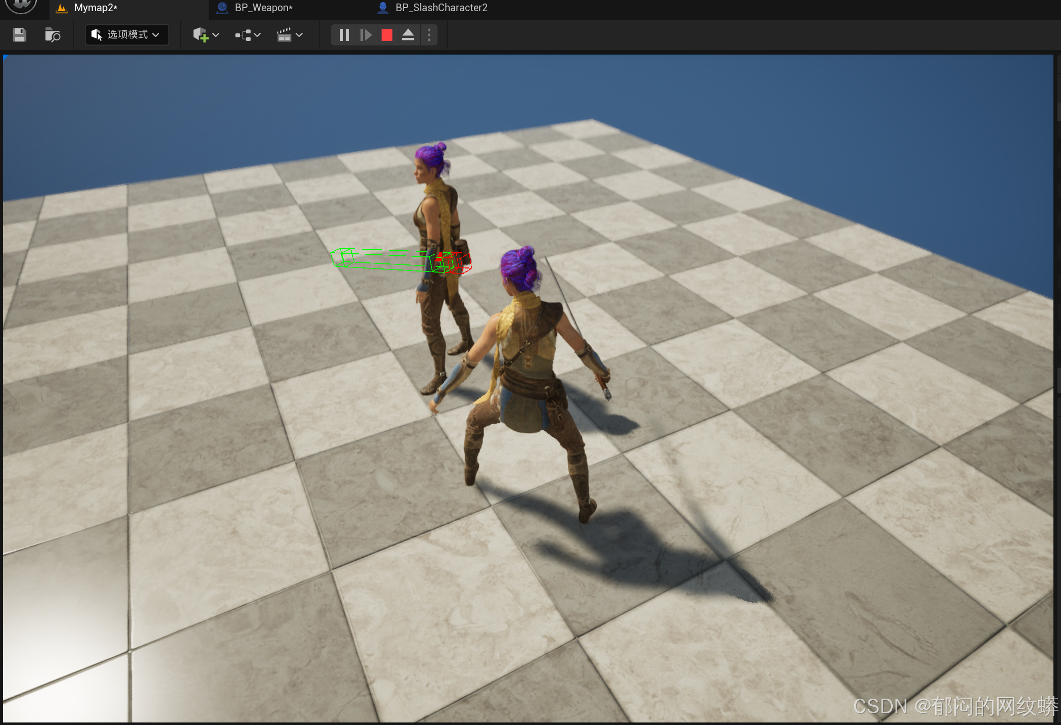The width and height of the screenshot is (1061, 725).
Task: Switch to the Mymap2 tab
Action: pos(95,8)
